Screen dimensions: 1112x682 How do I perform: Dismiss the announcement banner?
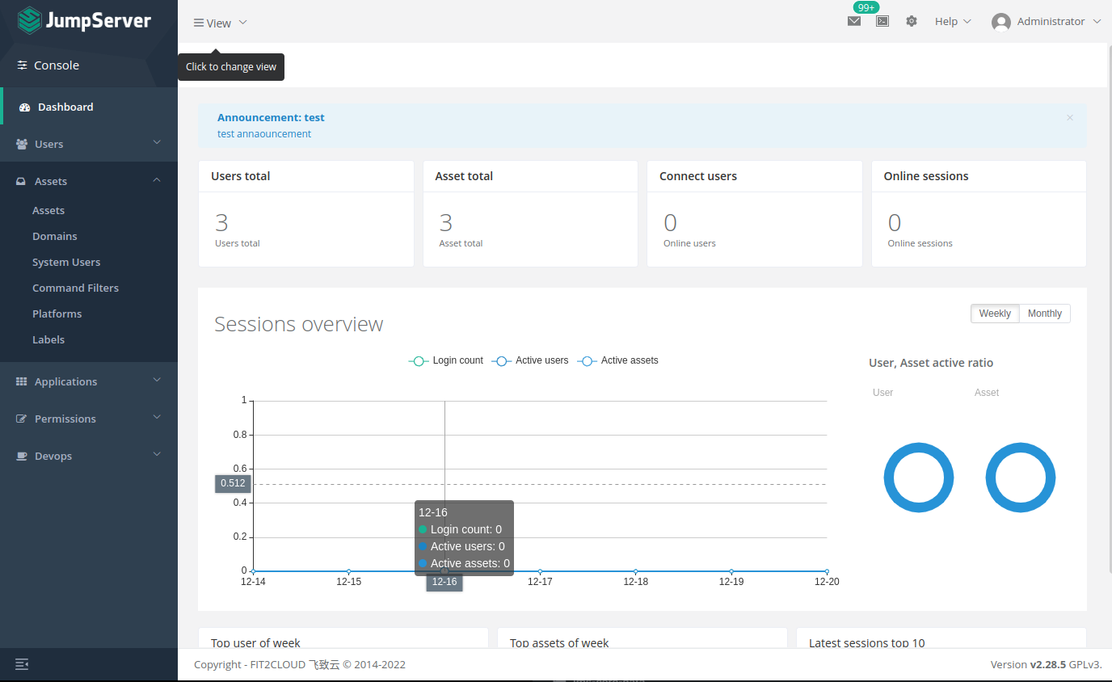tap(1069, 117)
